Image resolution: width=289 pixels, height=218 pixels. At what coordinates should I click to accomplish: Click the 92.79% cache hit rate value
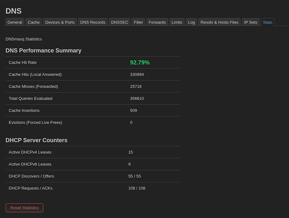[140, 63]
